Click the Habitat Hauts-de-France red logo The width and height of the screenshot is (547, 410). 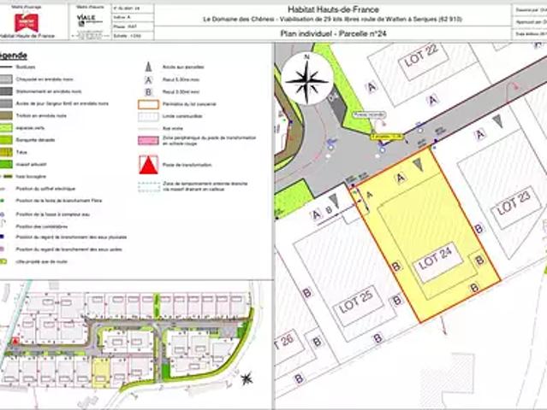pos(27,22)
